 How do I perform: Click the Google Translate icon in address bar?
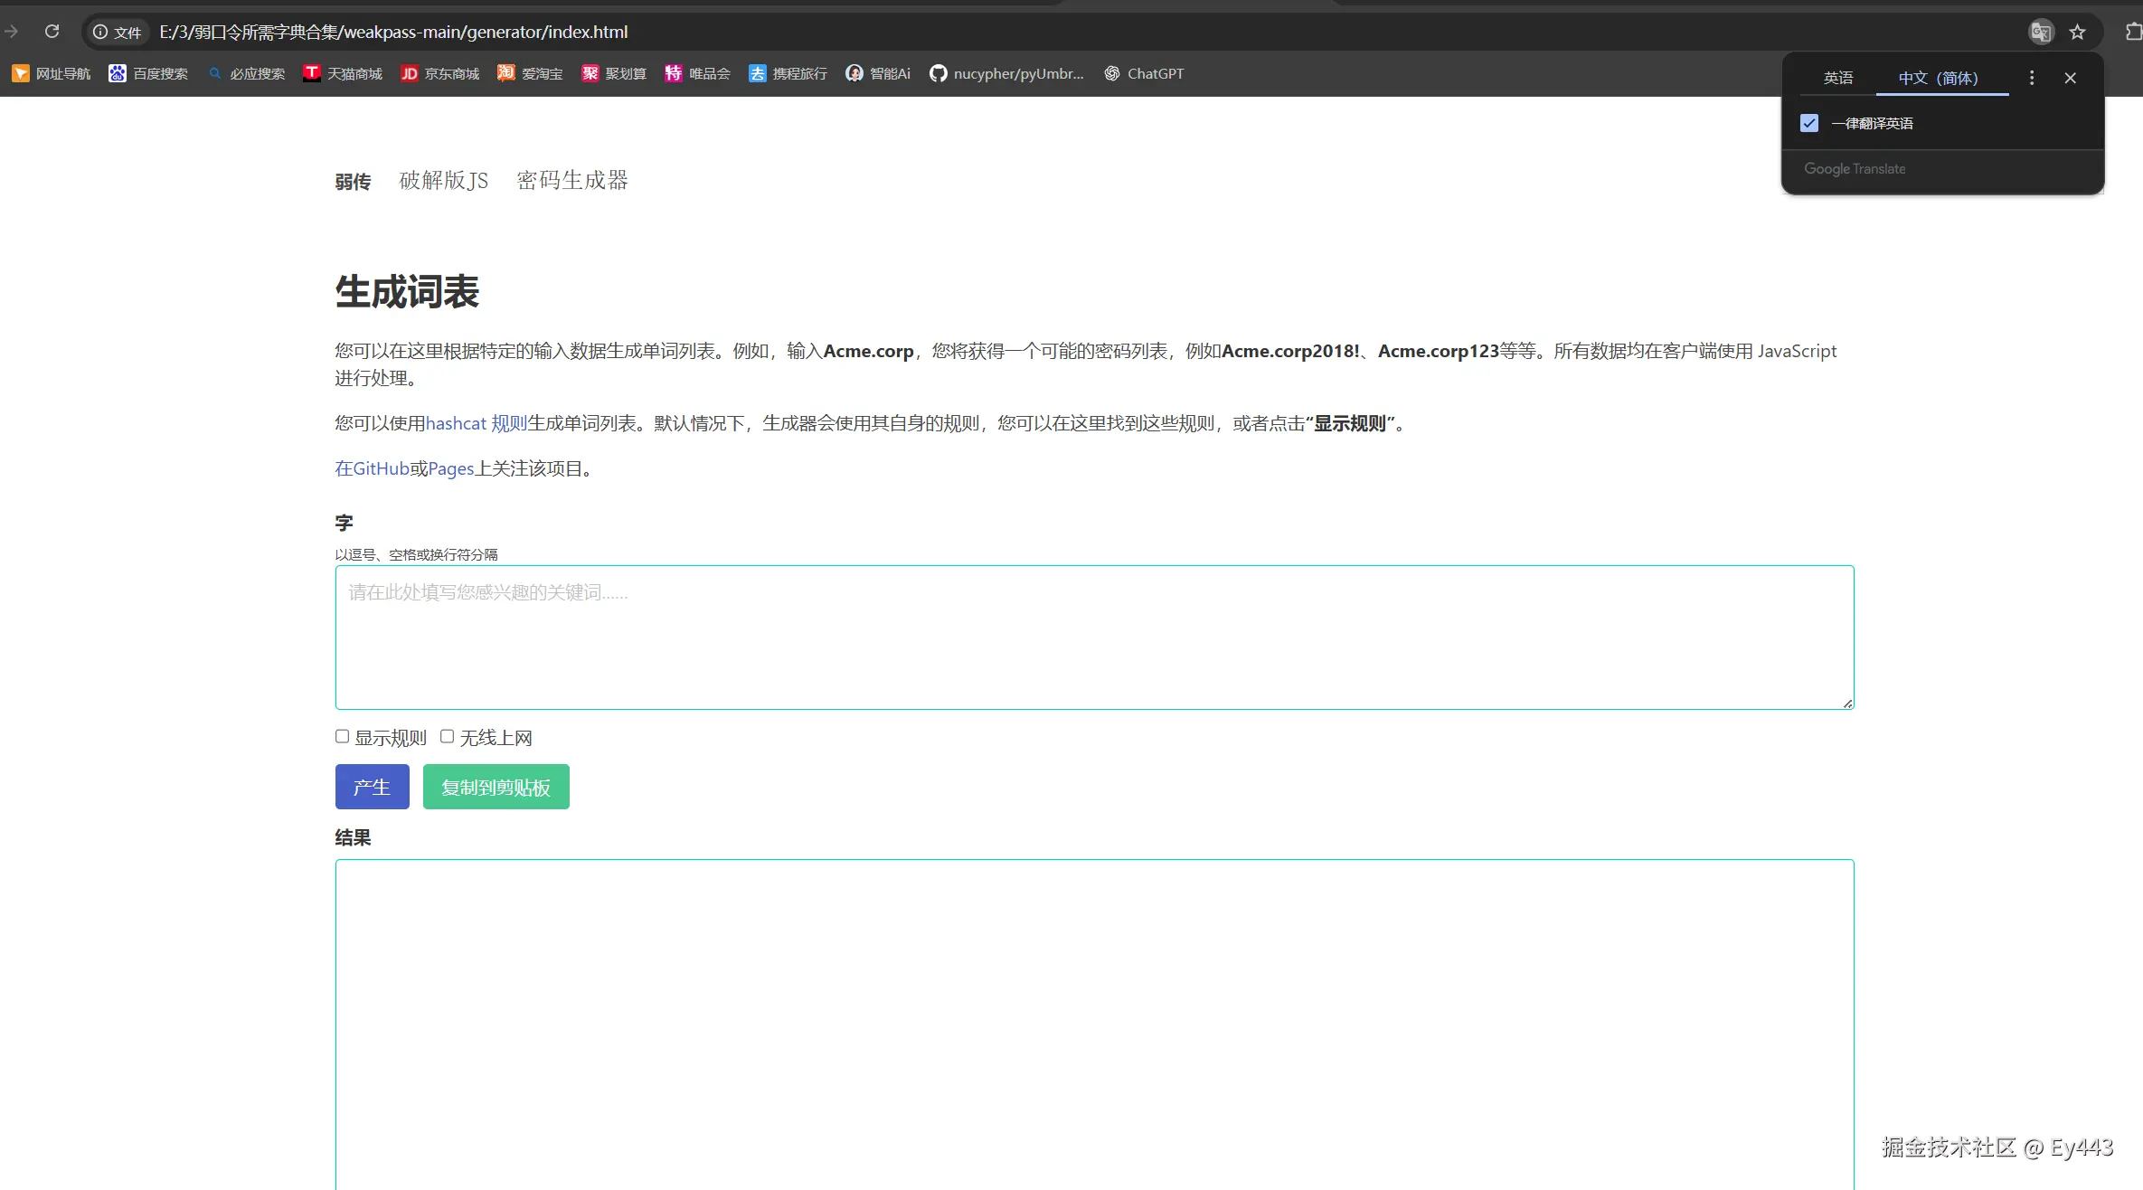[x=2040, y=32]
